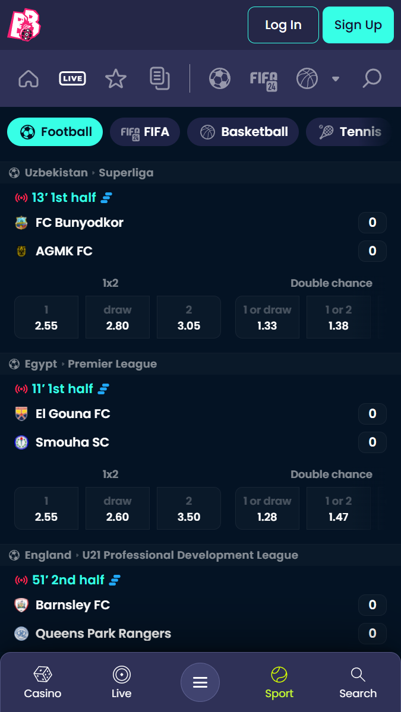Screen dimensions: 401x712
Task: Pick draw odds 2.80 for Bunyodkor match
Action: [118, 318]
